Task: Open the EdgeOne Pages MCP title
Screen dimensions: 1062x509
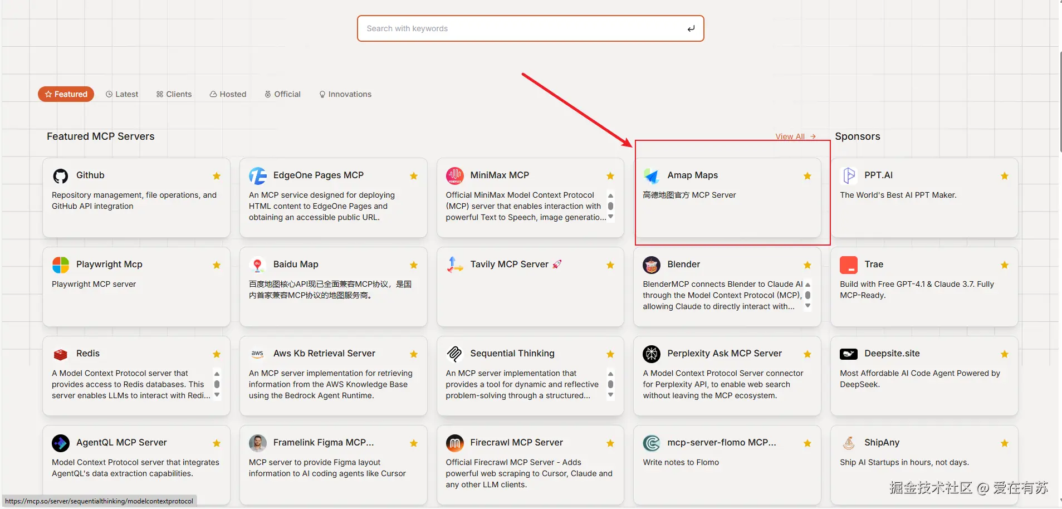Action: pyautogui.click(x=319, y=175)
